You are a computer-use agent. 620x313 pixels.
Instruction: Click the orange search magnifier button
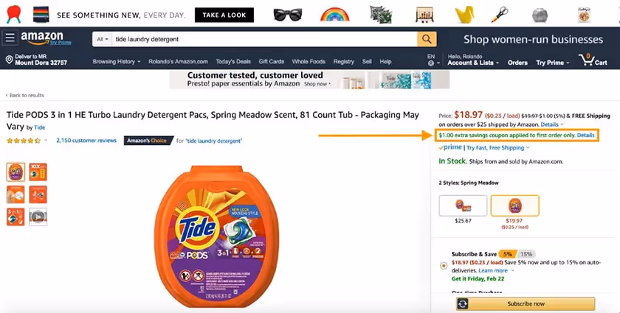(427, 39)
